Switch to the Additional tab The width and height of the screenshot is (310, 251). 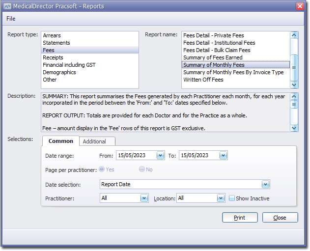pyautogui.click(x=94, y=141)
